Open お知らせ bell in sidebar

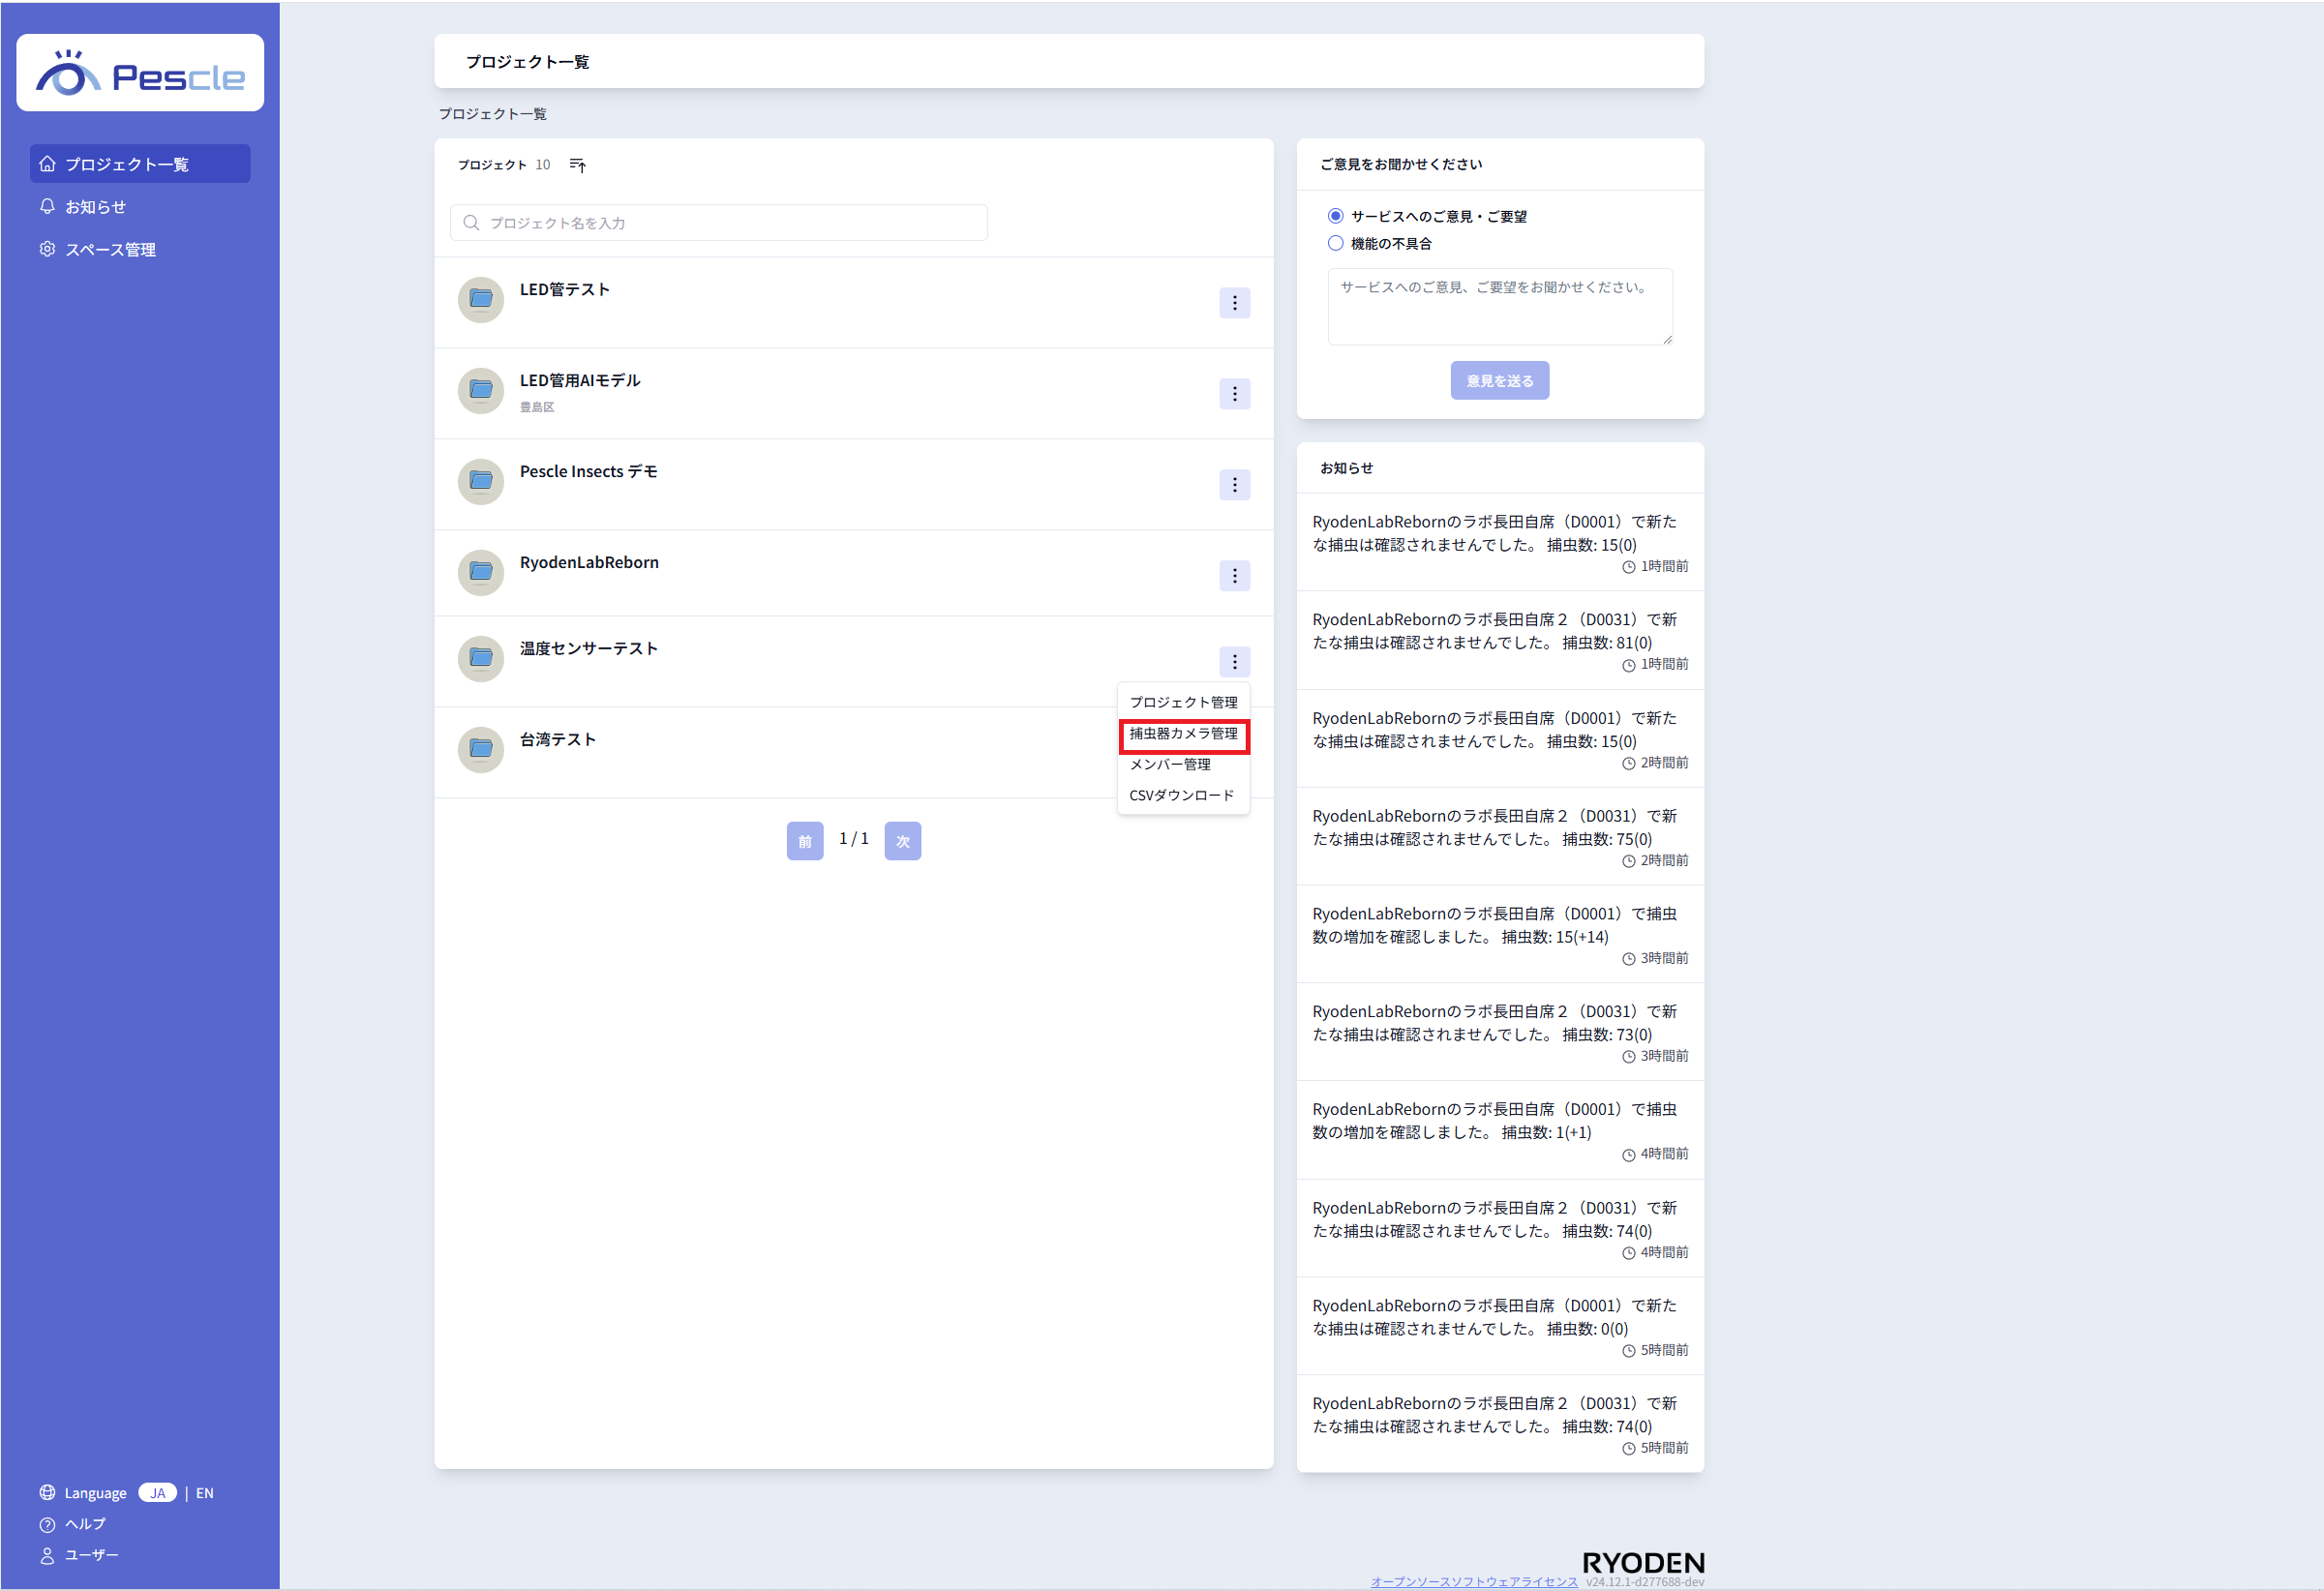click(47, 206)
